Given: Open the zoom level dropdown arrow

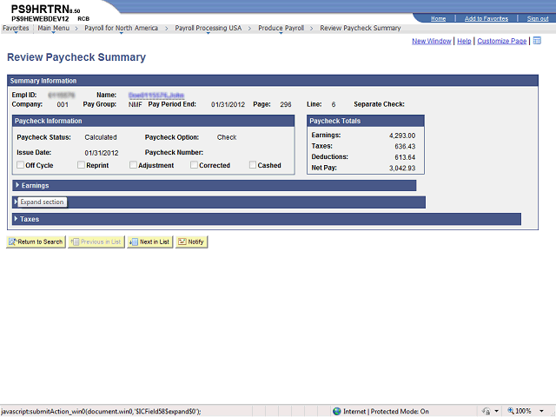Looking at the screenshot, I should [x=541, y=411].
